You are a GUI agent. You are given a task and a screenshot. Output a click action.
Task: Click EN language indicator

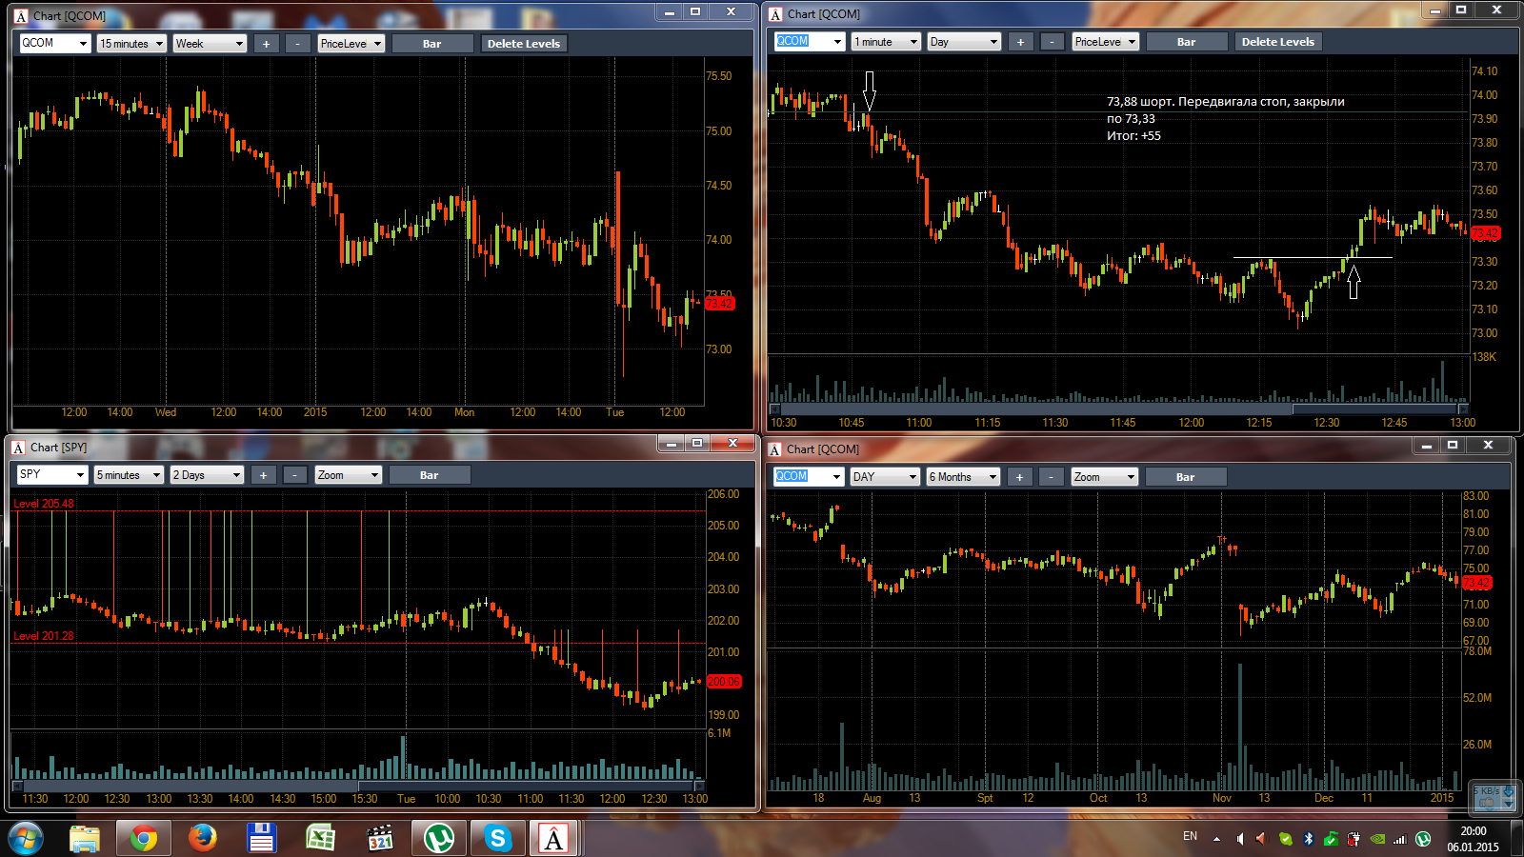point(1190,836)
